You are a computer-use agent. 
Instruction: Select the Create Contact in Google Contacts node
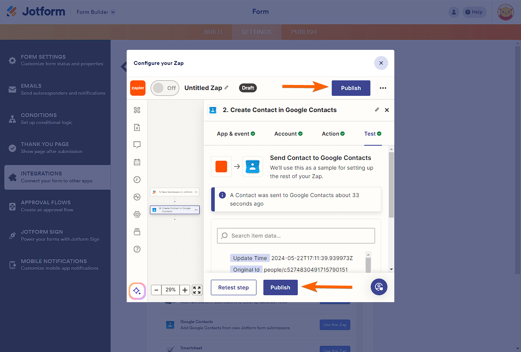point(175,210)
